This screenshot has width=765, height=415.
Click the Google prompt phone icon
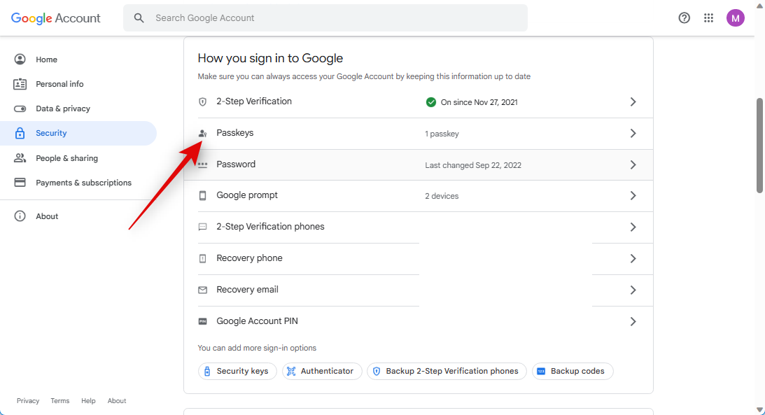click(x=202, y=195)
